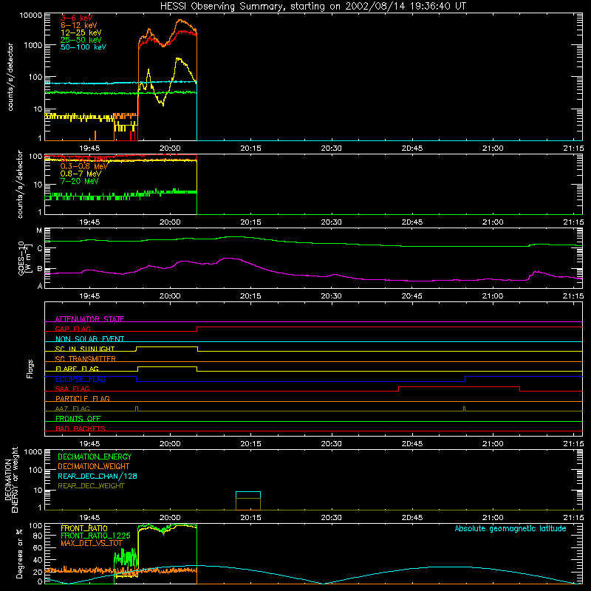
Task: Click the yellow 12-25 keV legend entry
Action: pyautogui.click(x=81, y=33)
